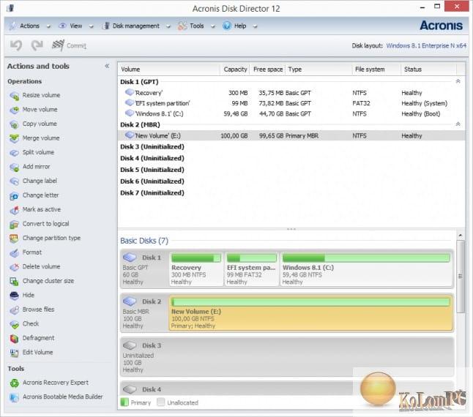Click the Check volume icon
Viewport: 473px width, 417px height.
[14, 324]
